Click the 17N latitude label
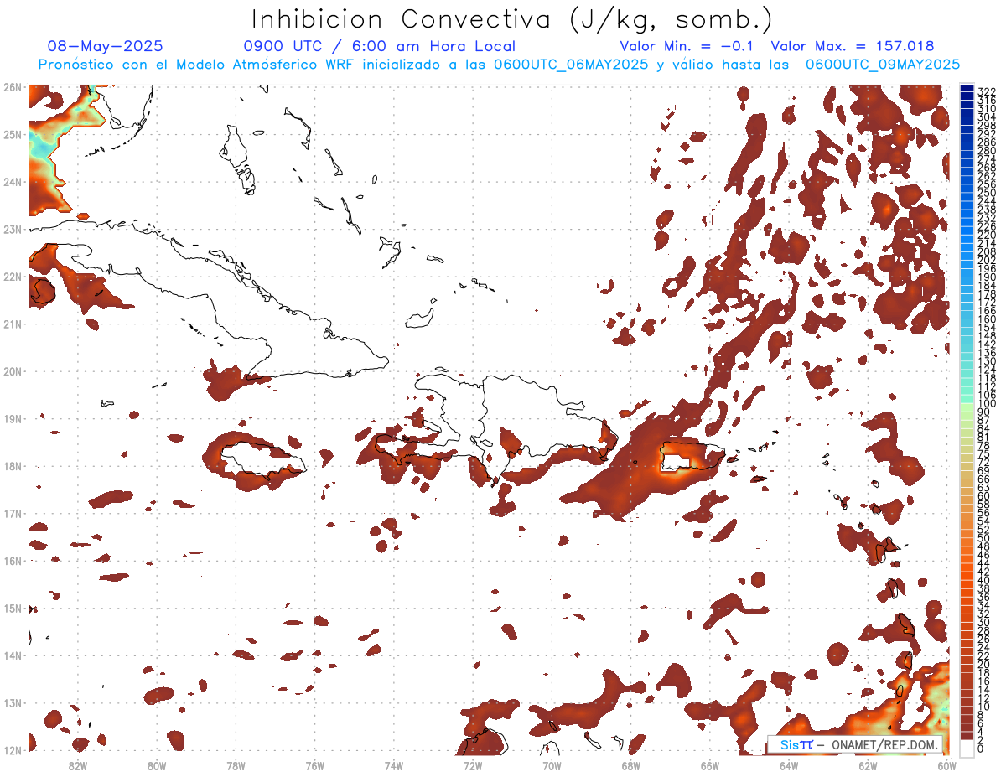The height and width of the screenshot is (777, 1006). coord(12,513)
